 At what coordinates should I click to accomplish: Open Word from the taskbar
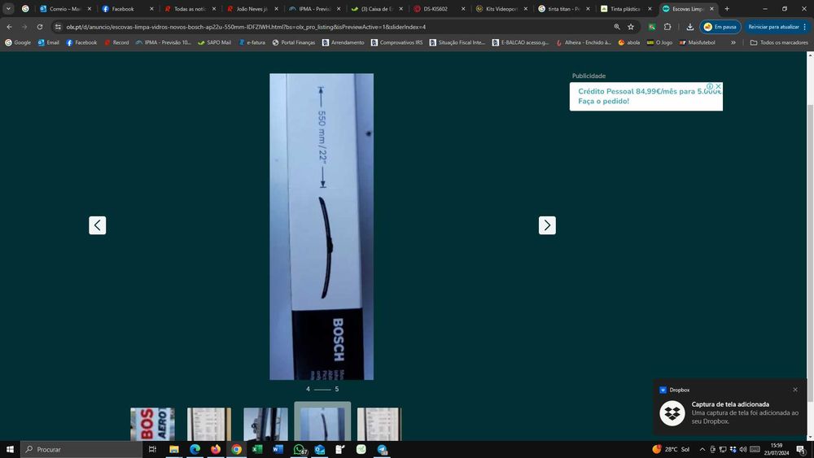click(278, 449)
